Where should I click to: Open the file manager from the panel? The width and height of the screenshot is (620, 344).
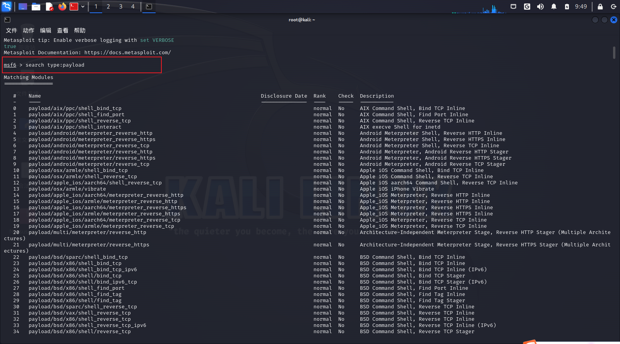[x=36, y=7]
